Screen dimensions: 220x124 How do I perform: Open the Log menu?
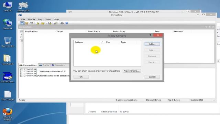pyautogui.click(x=40, y=19)
